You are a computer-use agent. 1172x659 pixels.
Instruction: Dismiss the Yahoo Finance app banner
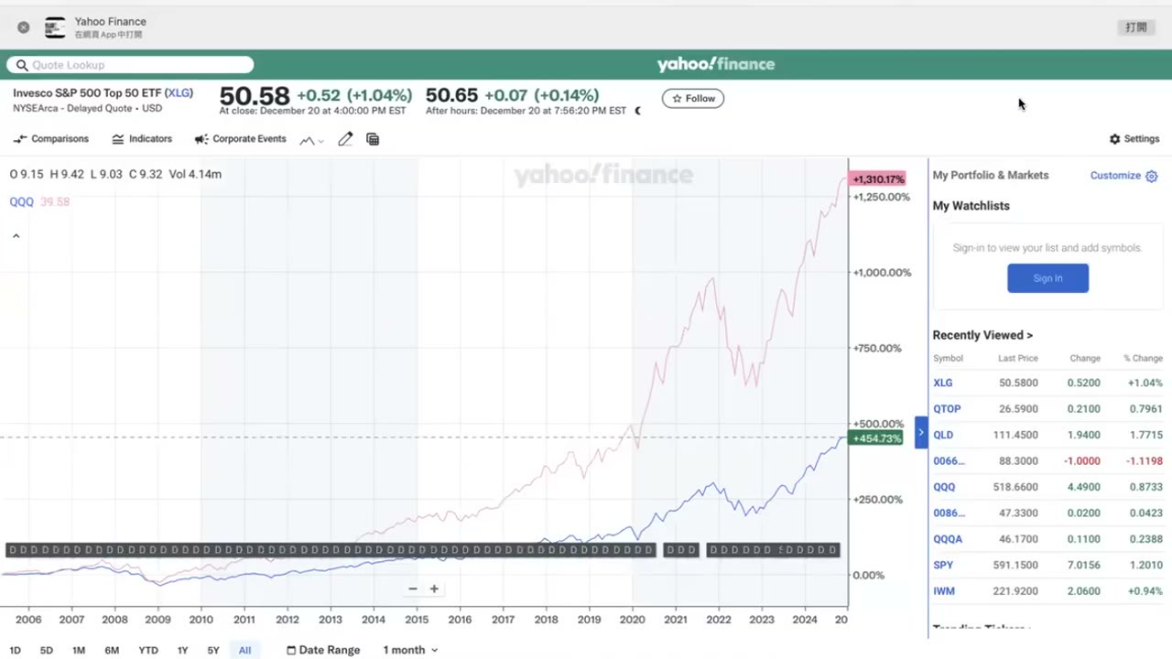pyautogui.click(x=23, y=27)
